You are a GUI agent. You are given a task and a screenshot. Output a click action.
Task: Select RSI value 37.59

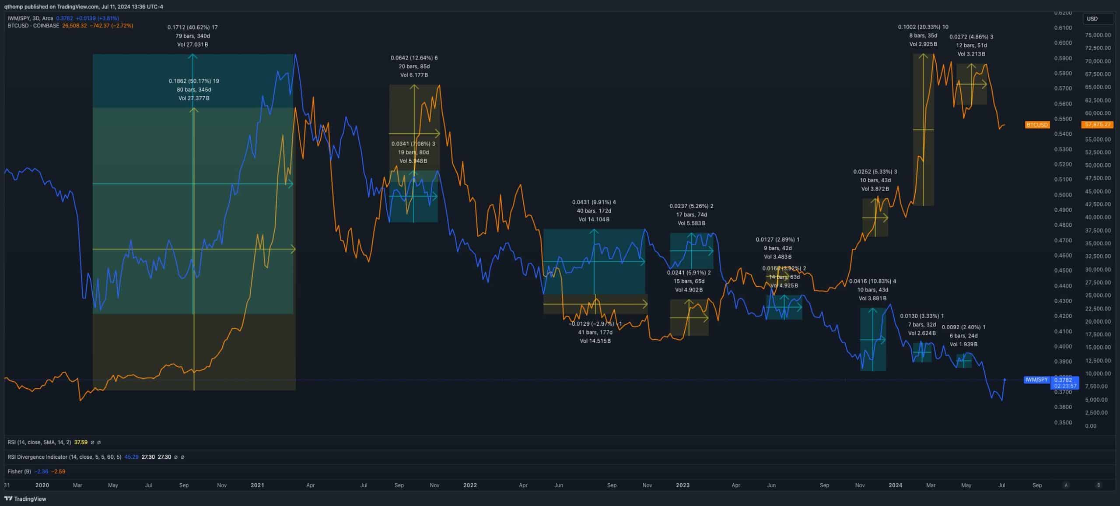click(x=81, y=443)
